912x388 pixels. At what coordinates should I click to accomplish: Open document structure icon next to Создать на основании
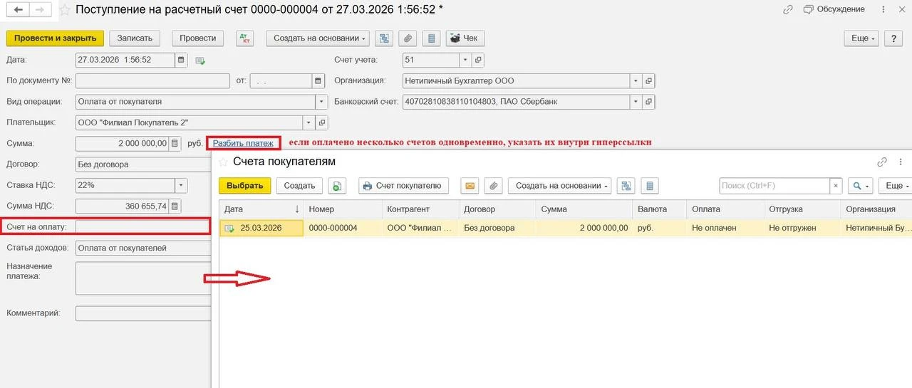coord(384,38)
